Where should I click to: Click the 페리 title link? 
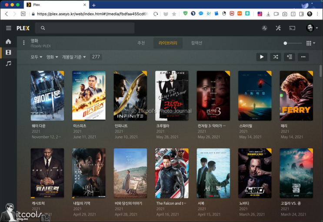284,126
